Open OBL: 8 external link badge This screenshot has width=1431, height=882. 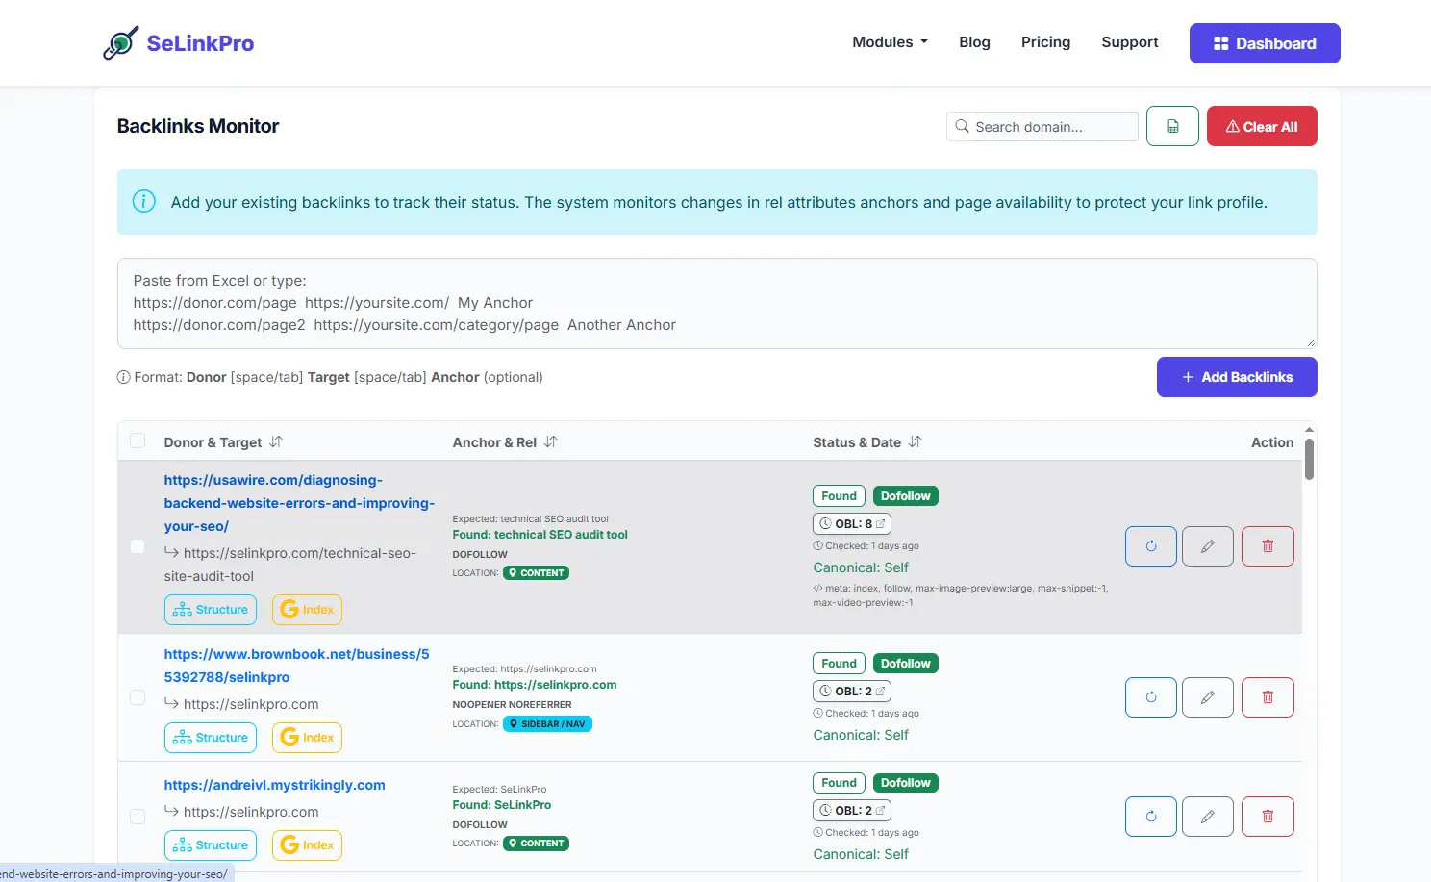point(852,524)
